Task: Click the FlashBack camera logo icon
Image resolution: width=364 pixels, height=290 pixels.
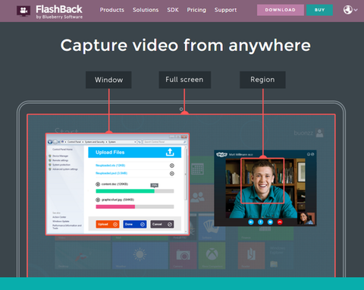Action: tap(24, 11)
